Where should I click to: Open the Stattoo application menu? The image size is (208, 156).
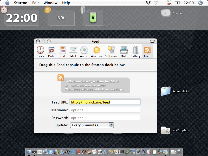(x=21, y=3)
